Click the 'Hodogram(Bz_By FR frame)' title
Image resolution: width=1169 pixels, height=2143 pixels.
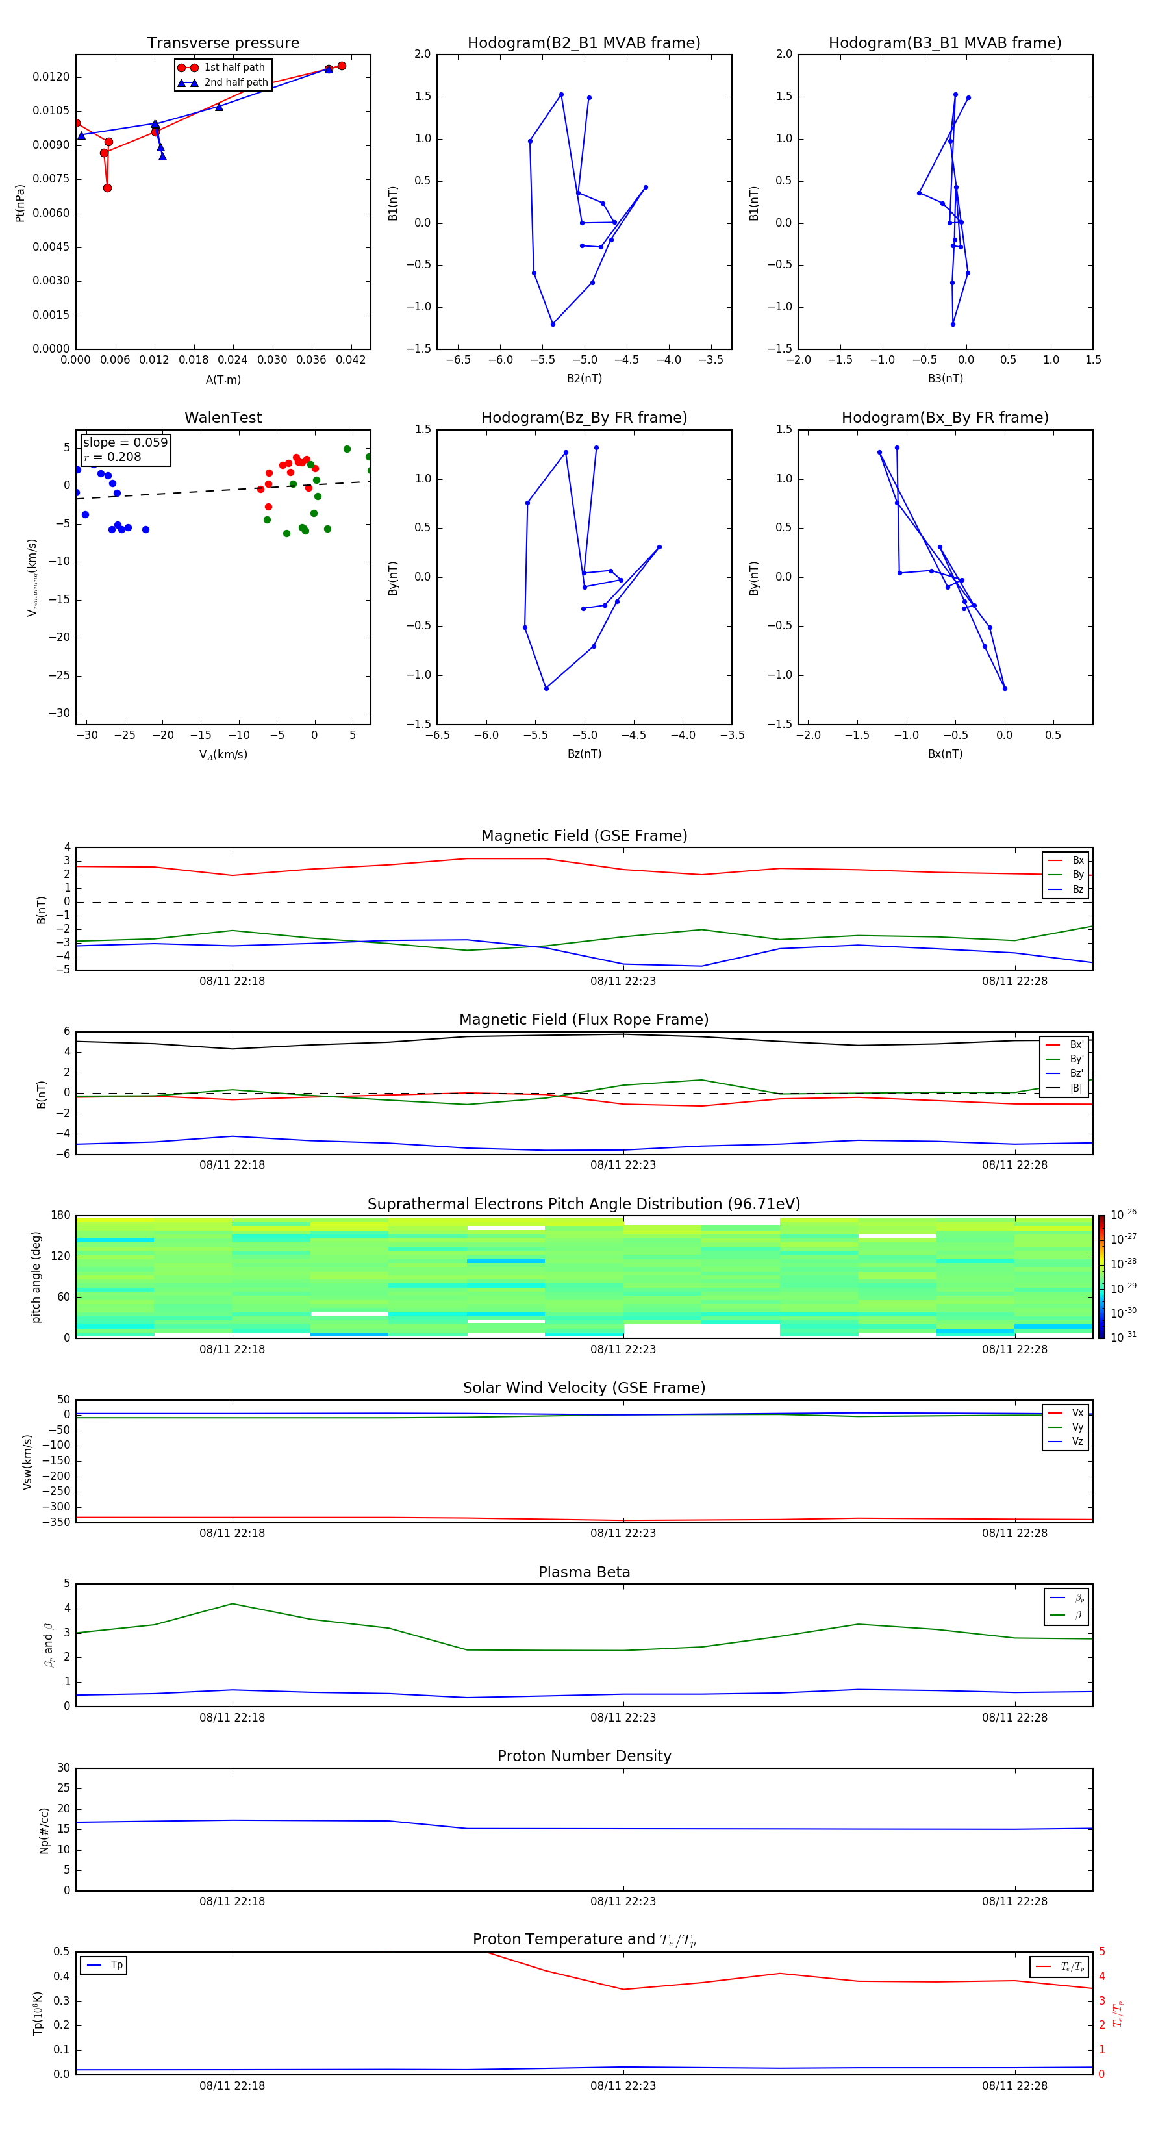tap(584, 418)
